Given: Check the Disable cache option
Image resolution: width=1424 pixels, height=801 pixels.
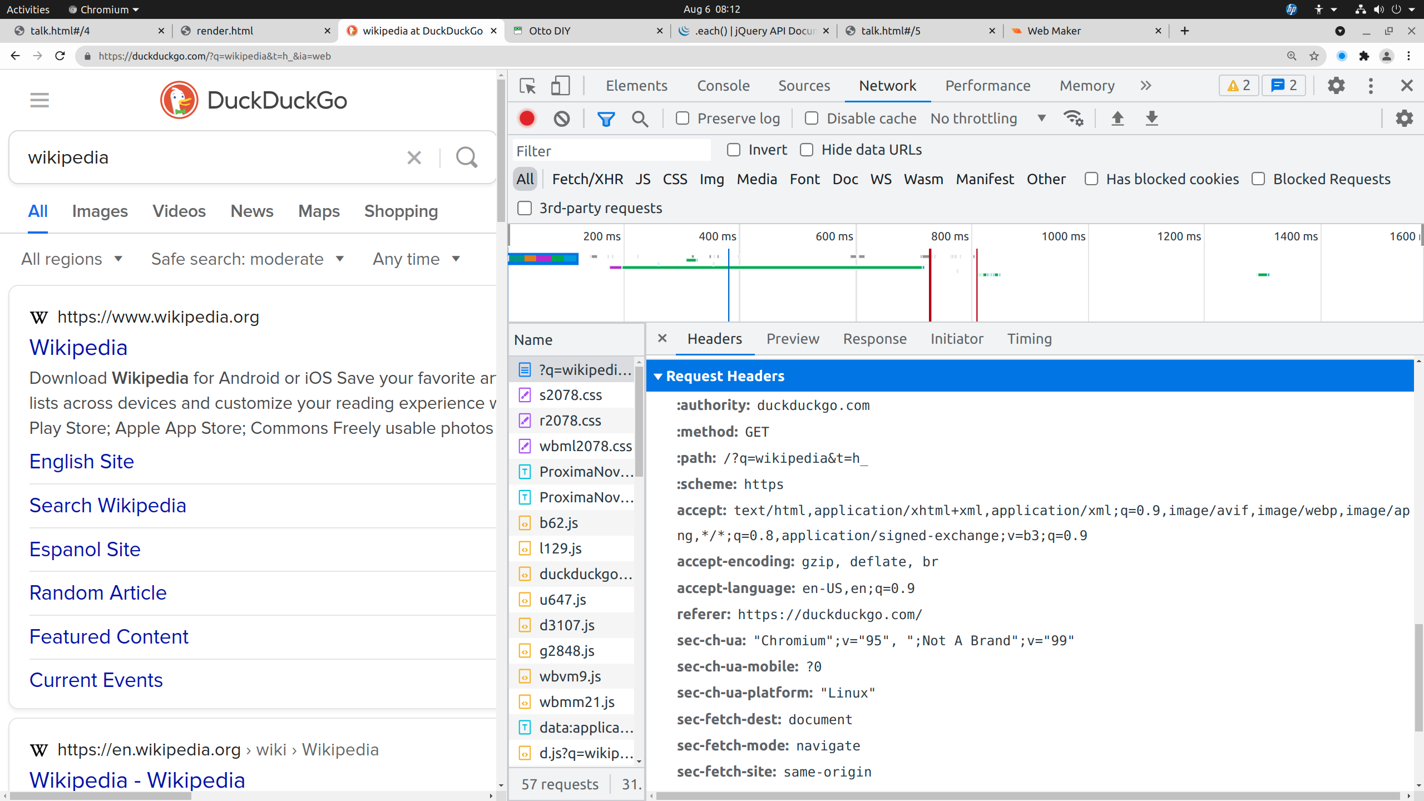Looking at the screenshot, I should coord(812,118).
